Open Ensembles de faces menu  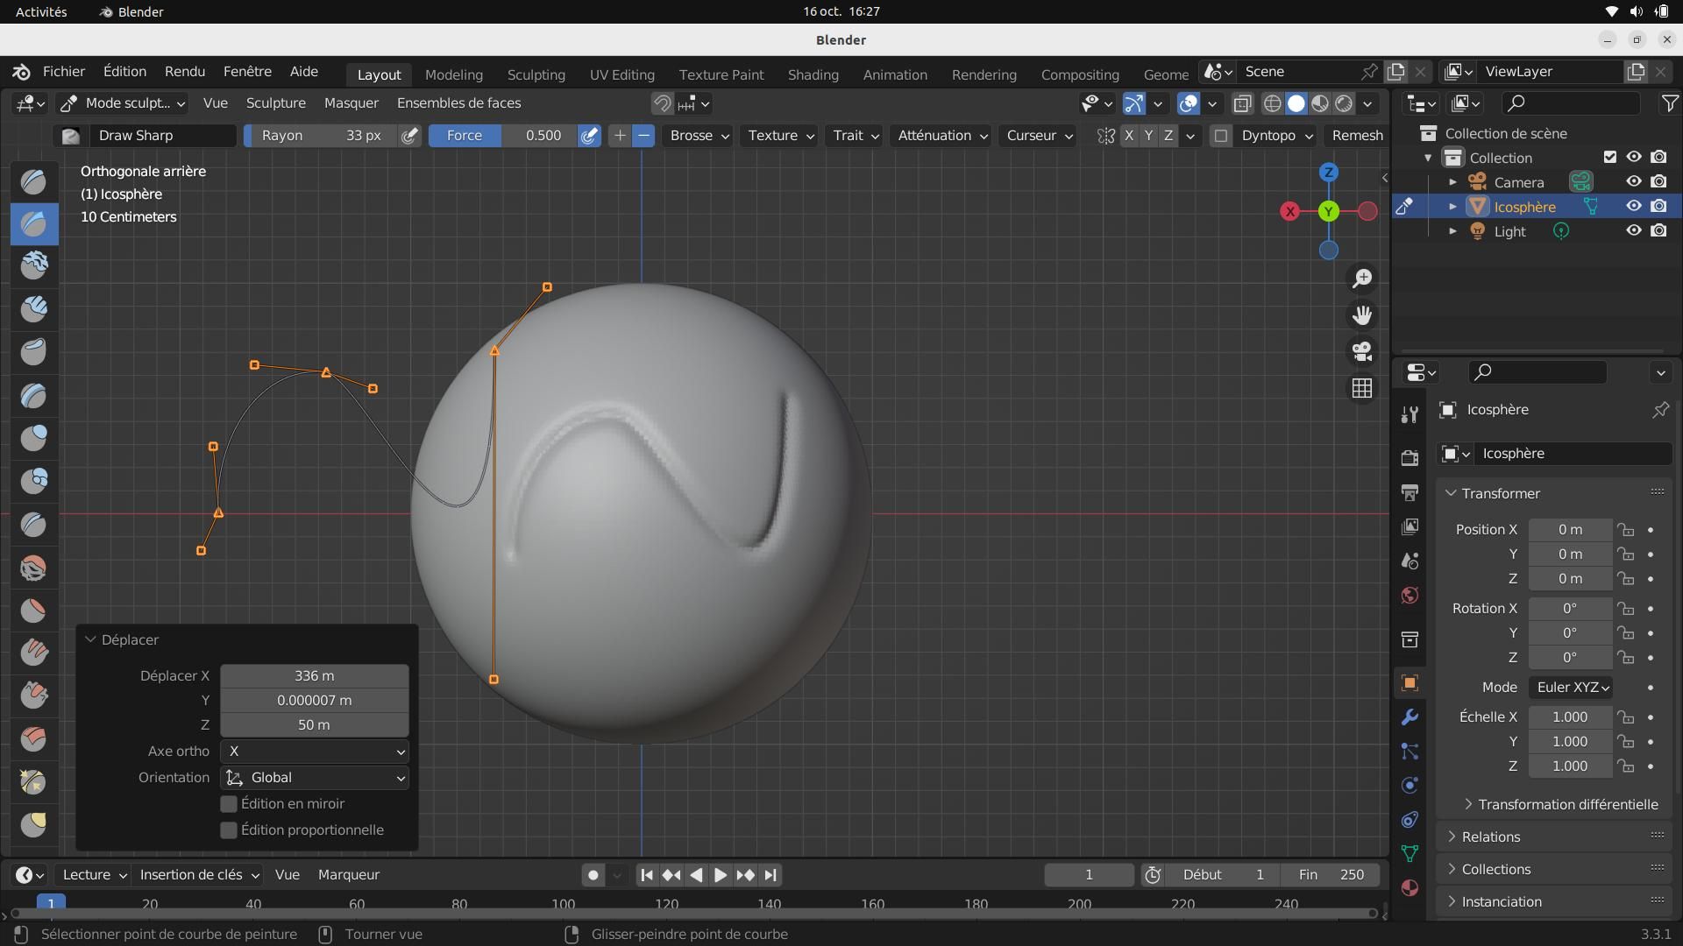(x=459, y=103)
